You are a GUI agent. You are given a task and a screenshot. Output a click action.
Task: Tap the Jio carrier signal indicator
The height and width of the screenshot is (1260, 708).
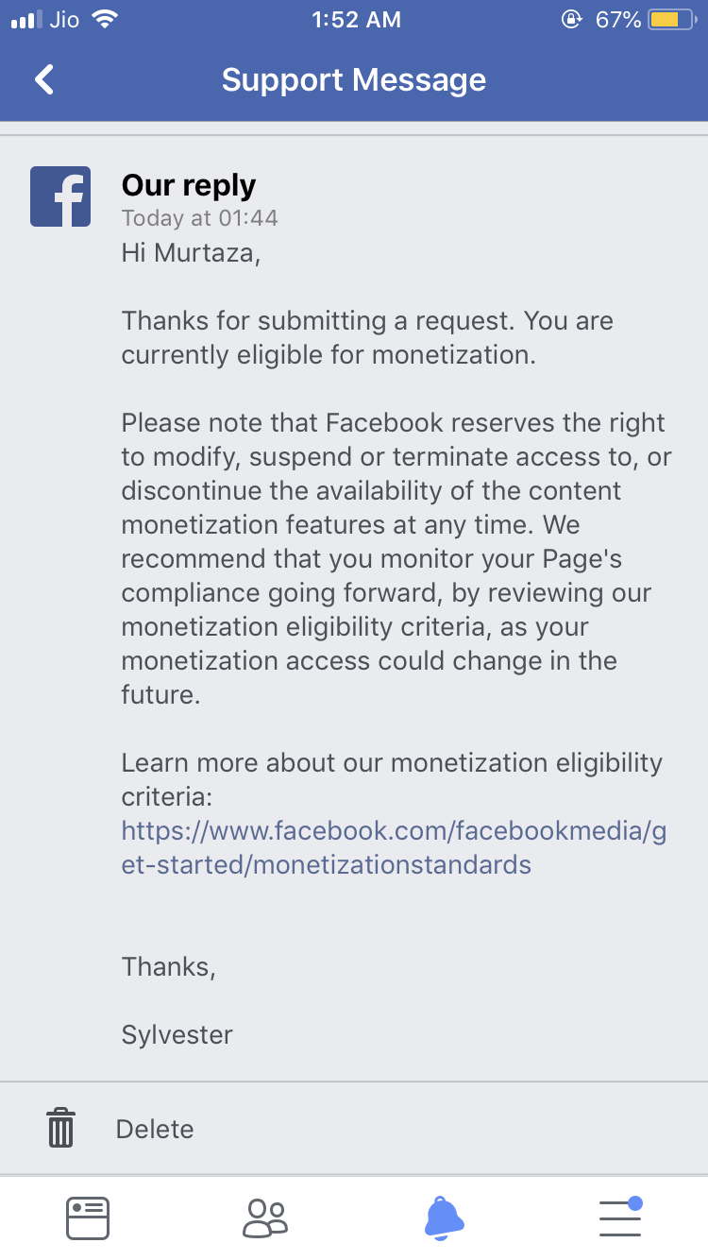pyautogui.click(x=45, y=20)
